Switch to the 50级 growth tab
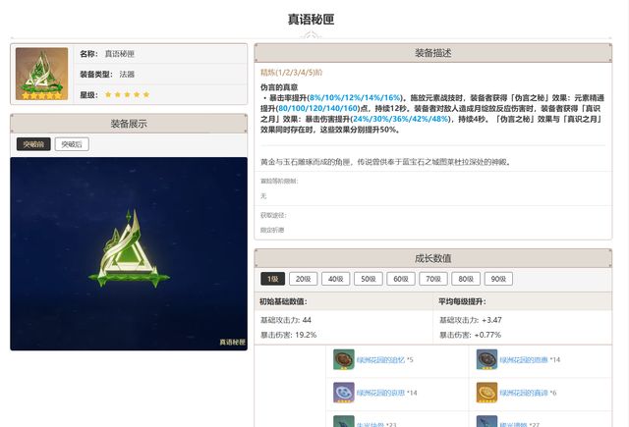The width and height of the screenshot is (629, 427). tap(369, 279)
